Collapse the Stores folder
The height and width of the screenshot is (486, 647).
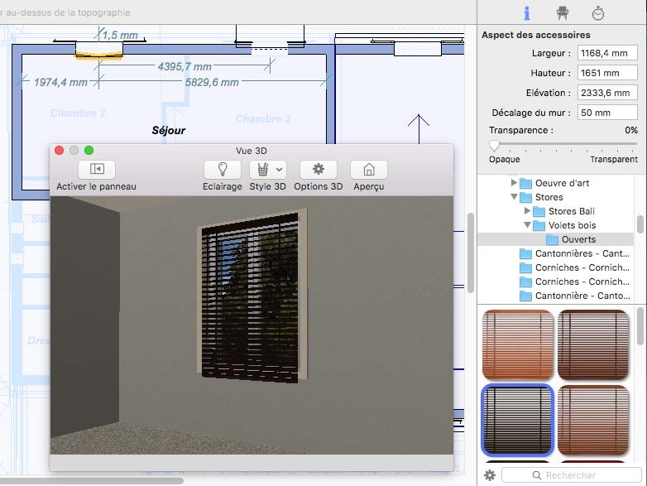(x=515, y=198)
